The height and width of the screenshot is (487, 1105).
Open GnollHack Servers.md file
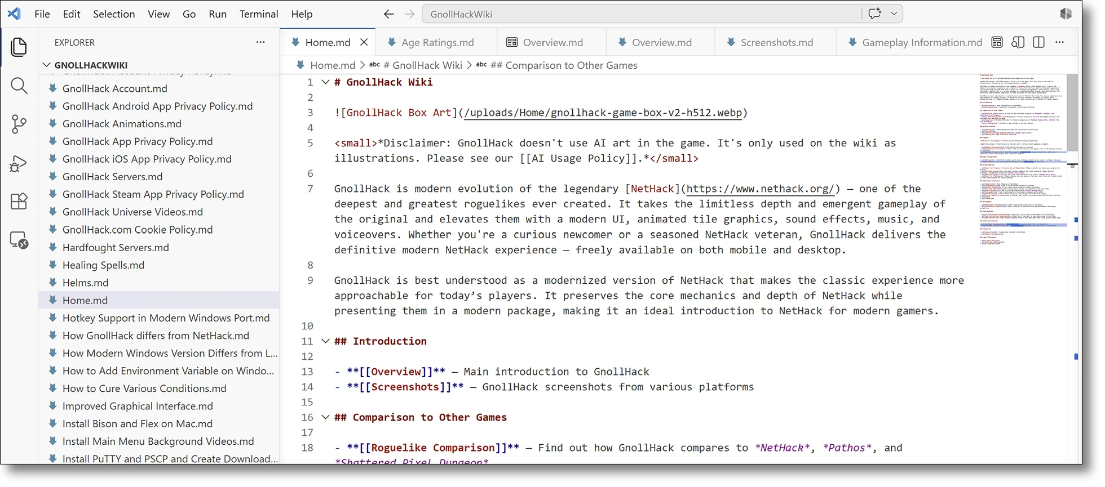[112, 177]
